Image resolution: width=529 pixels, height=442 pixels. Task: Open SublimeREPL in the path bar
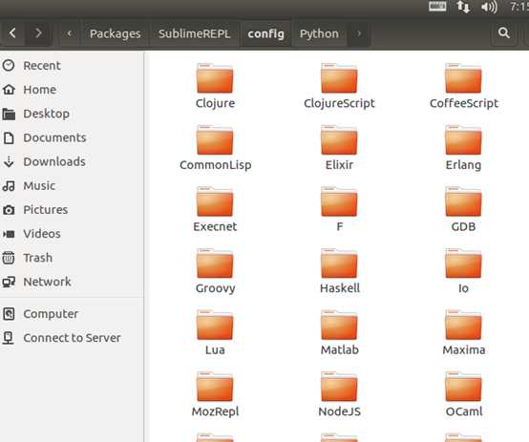195,33
